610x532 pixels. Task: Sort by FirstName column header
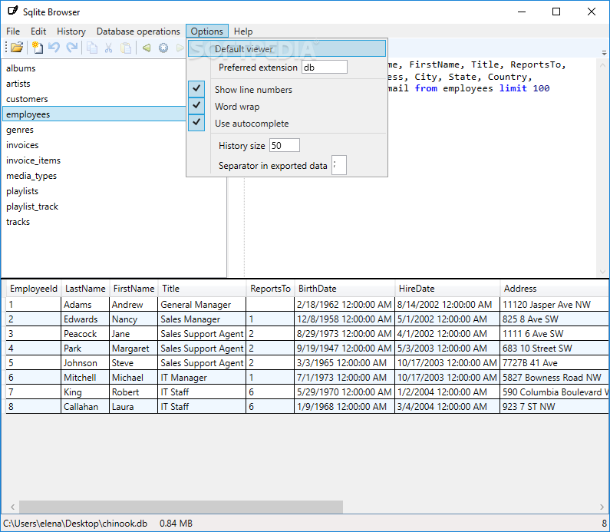[x=134, y=289]
